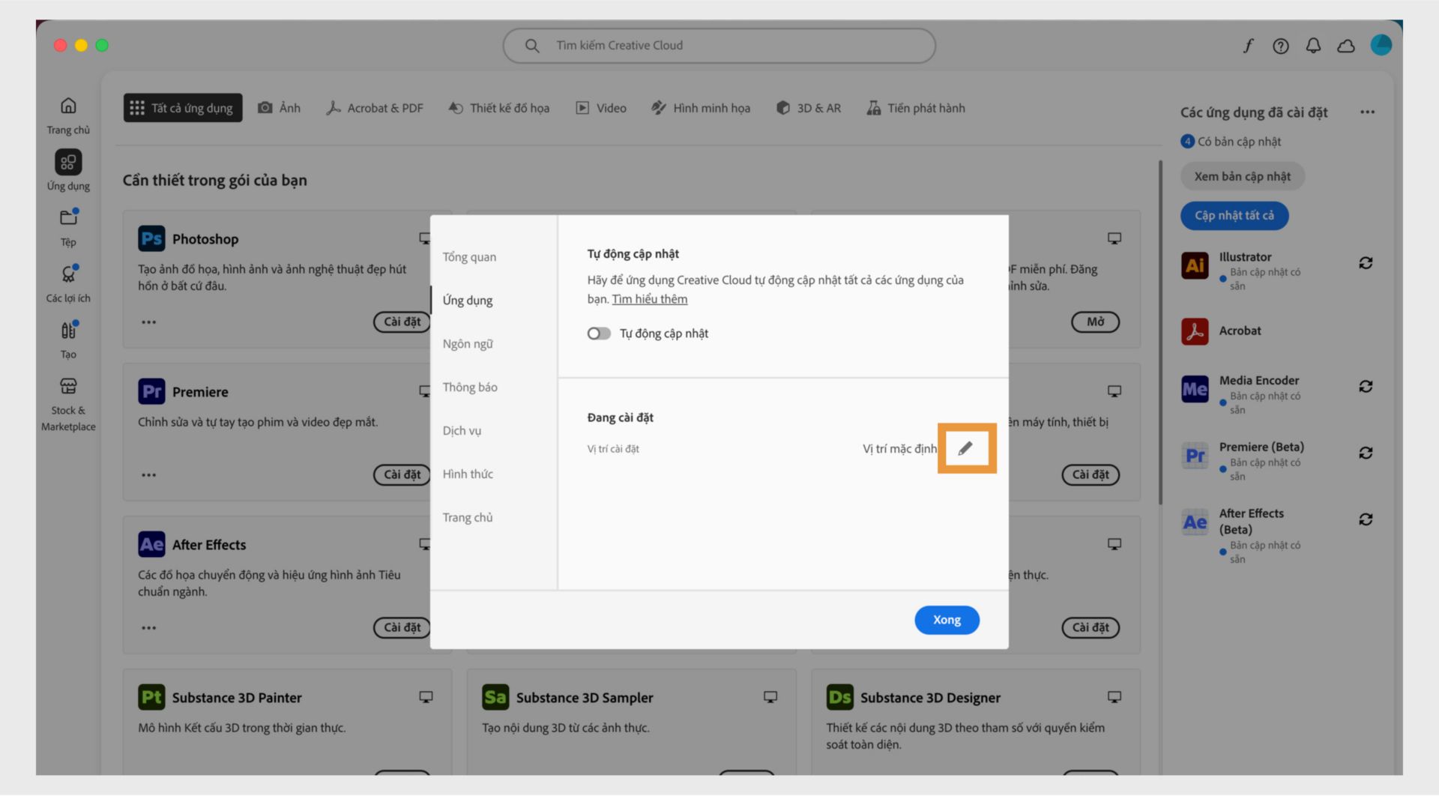This screenshot has width=1439, height=796.
Task: Switch to the 3D & AR tab
Action: point(808,108)
